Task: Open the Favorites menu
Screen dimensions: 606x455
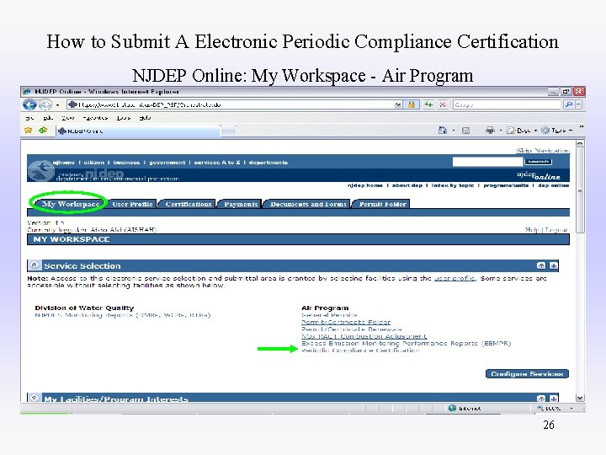Action: click(95, 118)
